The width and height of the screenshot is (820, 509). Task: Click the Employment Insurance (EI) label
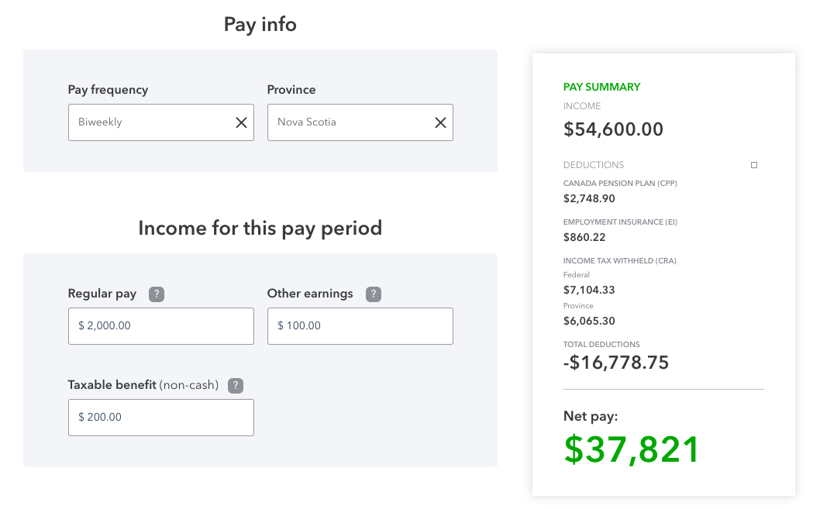click(620, 222)
